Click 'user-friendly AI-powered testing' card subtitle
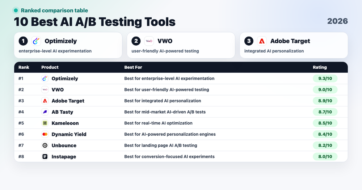 tap(165, 51)
